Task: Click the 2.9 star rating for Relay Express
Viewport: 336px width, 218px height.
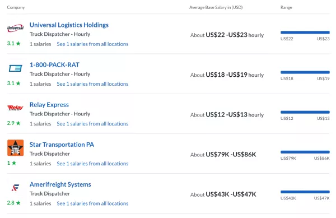Action: pyautogui.click(x=13, y=123)
